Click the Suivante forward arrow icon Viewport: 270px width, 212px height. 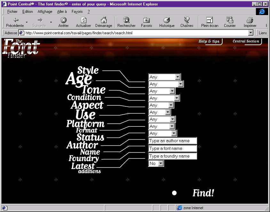pos(40,20)
